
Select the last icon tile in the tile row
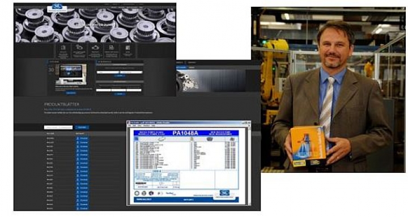(127, 50)
